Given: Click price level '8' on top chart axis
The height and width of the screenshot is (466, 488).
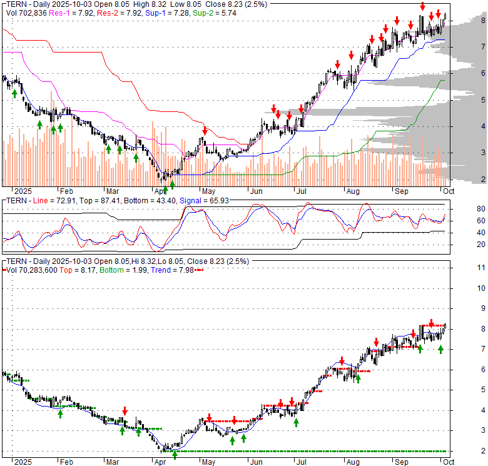Looking at the screenshot, I should click(x=483, y=20).
